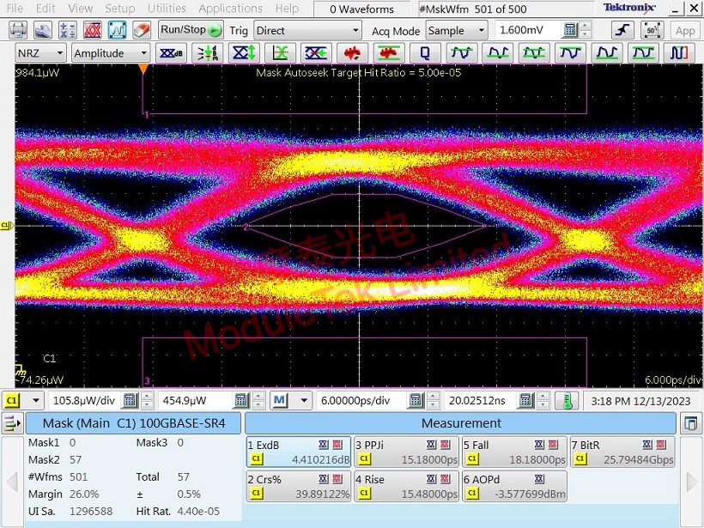Open the Setup menu
The width and height of the screenshot is (704, 528).
pyautogui.click(x=119, y=9)
